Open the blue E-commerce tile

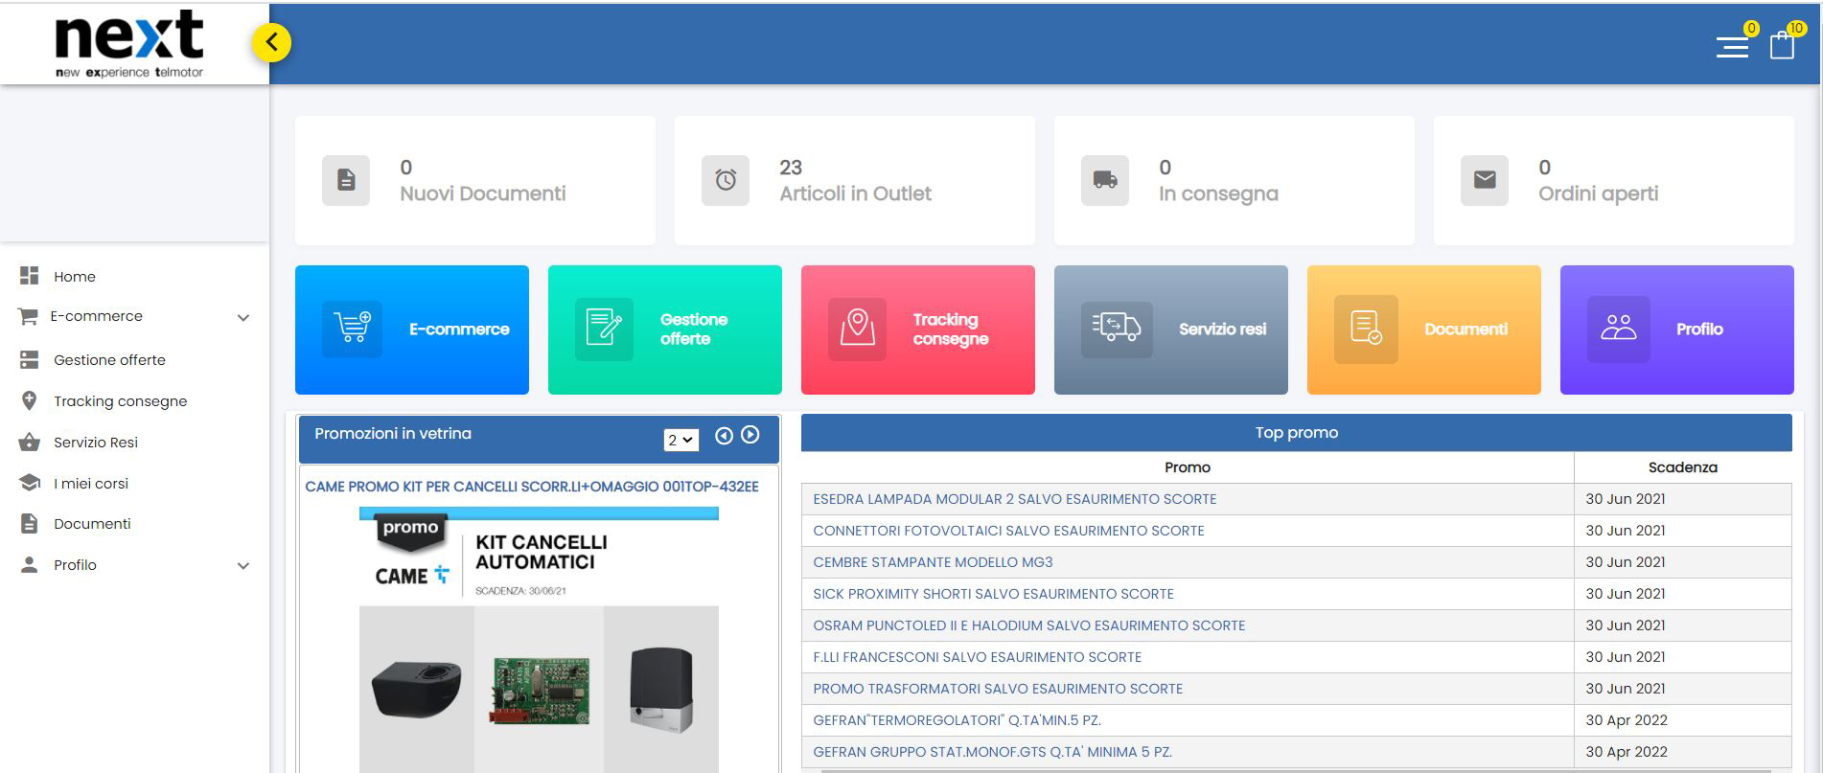tap(412, 330)
